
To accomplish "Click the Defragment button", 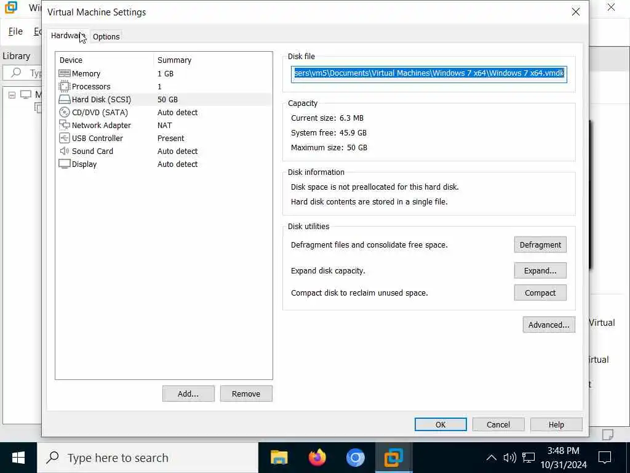I will point(540,245).
